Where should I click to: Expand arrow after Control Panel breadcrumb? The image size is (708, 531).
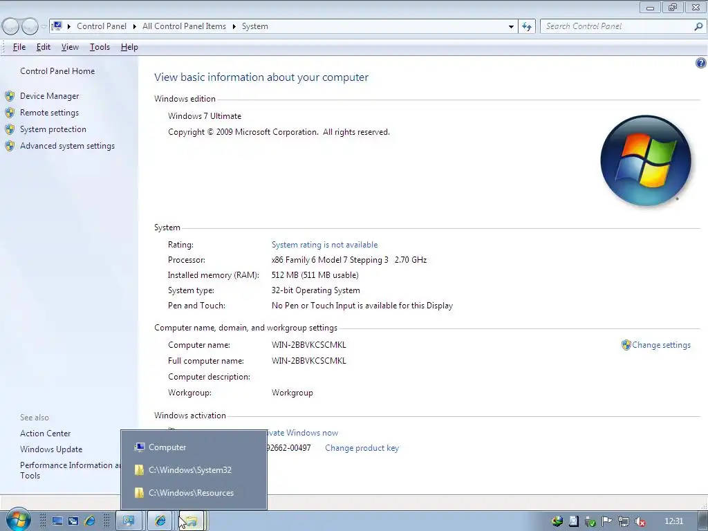click(135, 27)
